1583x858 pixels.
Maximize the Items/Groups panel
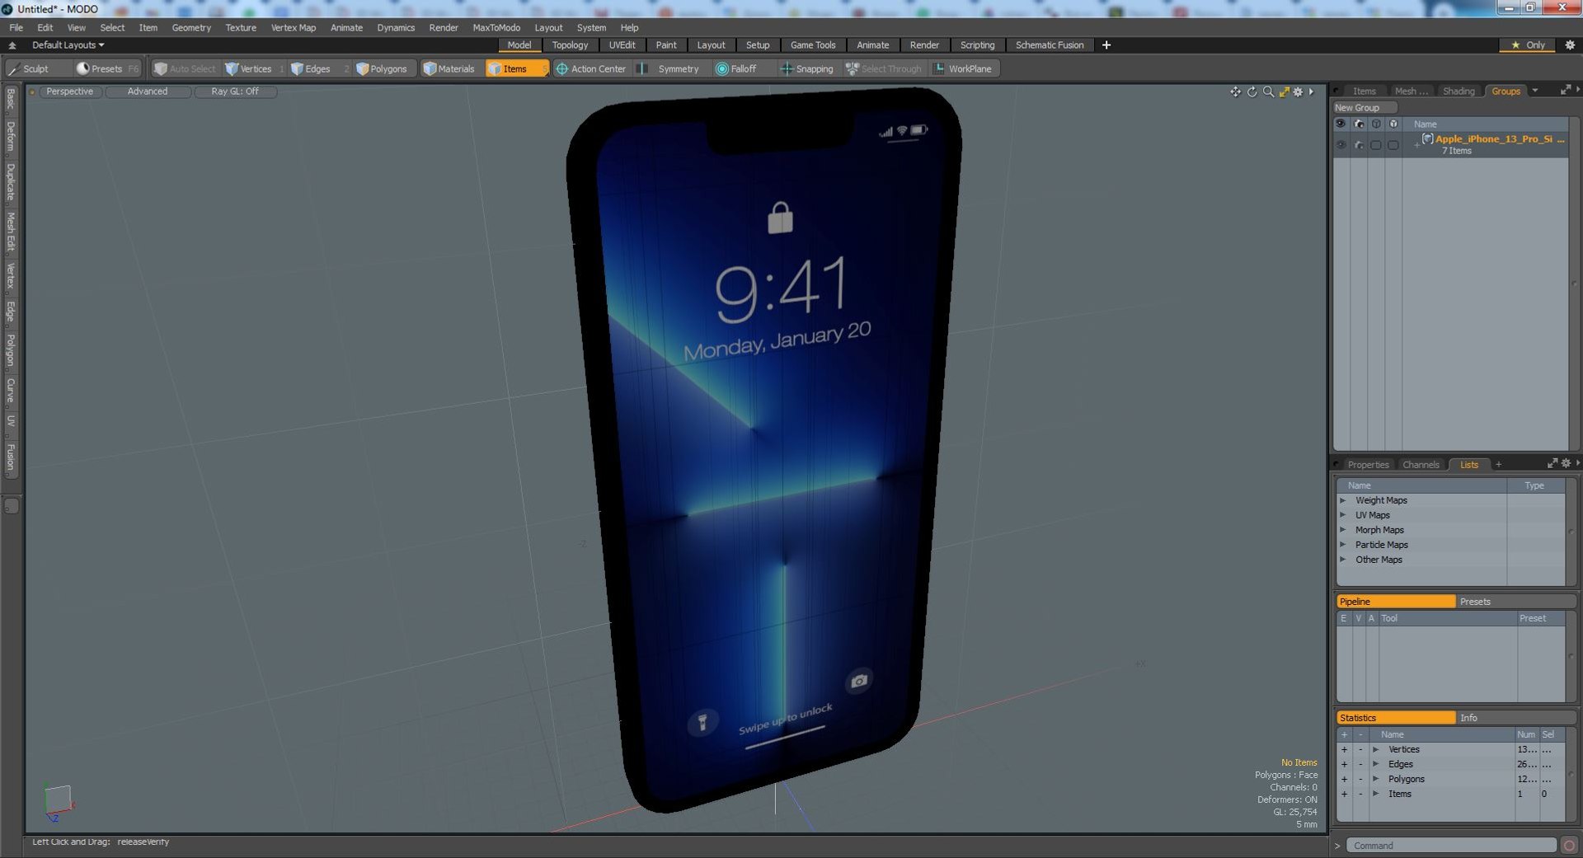1565,91
